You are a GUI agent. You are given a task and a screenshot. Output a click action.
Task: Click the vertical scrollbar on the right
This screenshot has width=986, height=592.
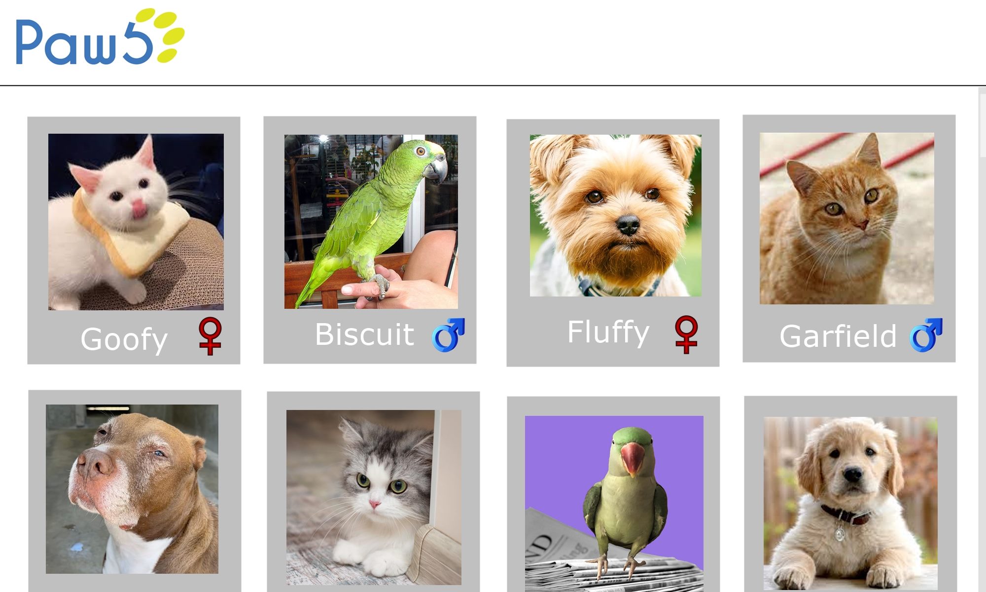pos(982,339)
